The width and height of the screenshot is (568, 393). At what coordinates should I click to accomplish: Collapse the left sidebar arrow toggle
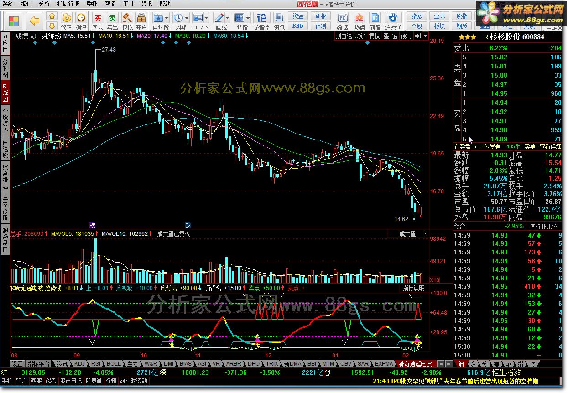pos(5,36)
